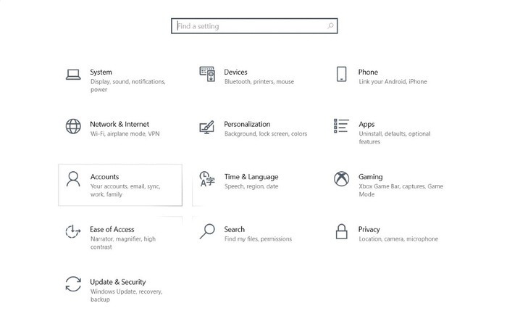Open the Privacy settings title link
Image resolution: width=507 pixels, height=319 pixels.
pyautogui.click(x=369, y=229)
